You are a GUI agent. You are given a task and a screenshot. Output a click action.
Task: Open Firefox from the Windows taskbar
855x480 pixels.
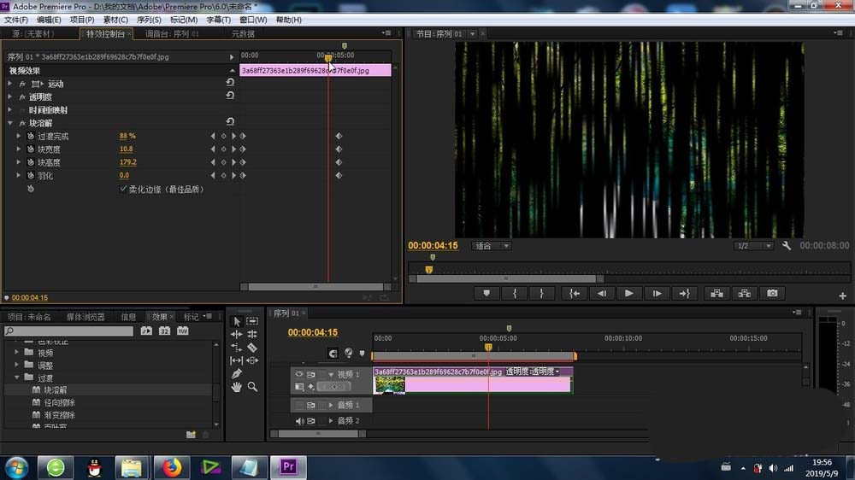point(172,467)
